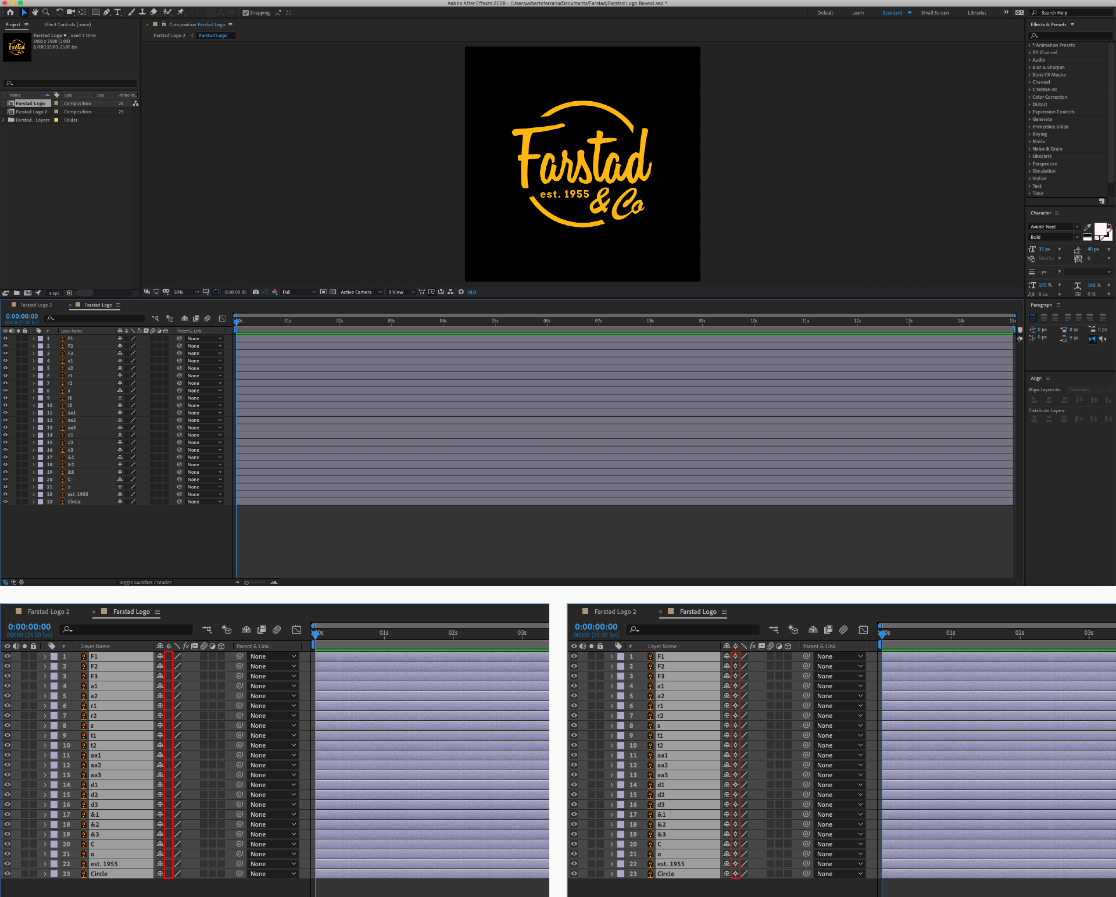Select the Unified Camera tool
The height and width of the screenshot is (897, 1116).
point(71,12)
